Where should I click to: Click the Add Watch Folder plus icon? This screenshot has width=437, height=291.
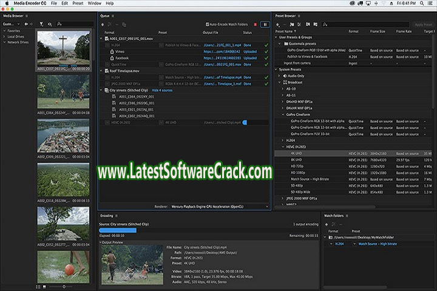point(328,224)
